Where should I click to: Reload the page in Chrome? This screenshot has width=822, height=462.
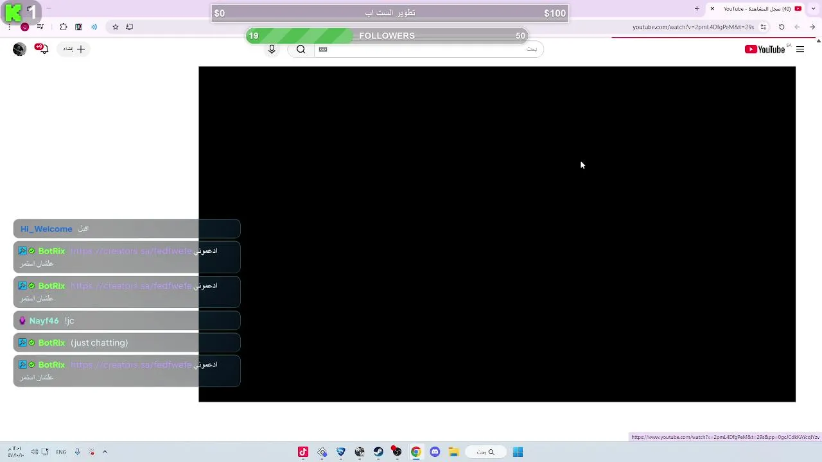tap(782, 27)
